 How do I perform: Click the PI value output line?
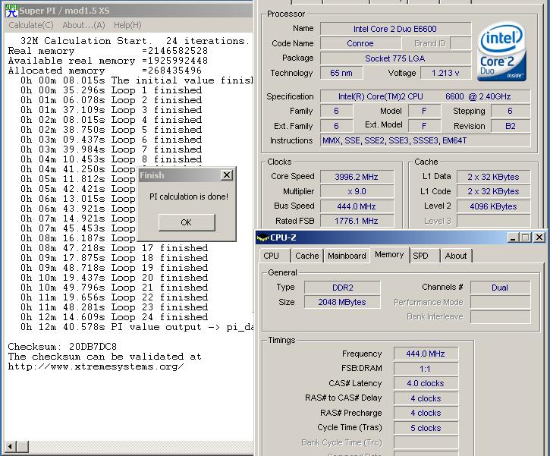pos(137,327)
